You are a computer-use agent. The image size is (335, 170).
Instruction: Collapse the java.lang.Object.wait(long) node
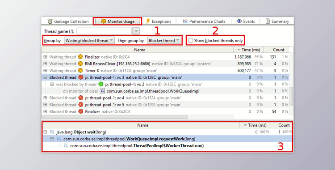point(45,132)
